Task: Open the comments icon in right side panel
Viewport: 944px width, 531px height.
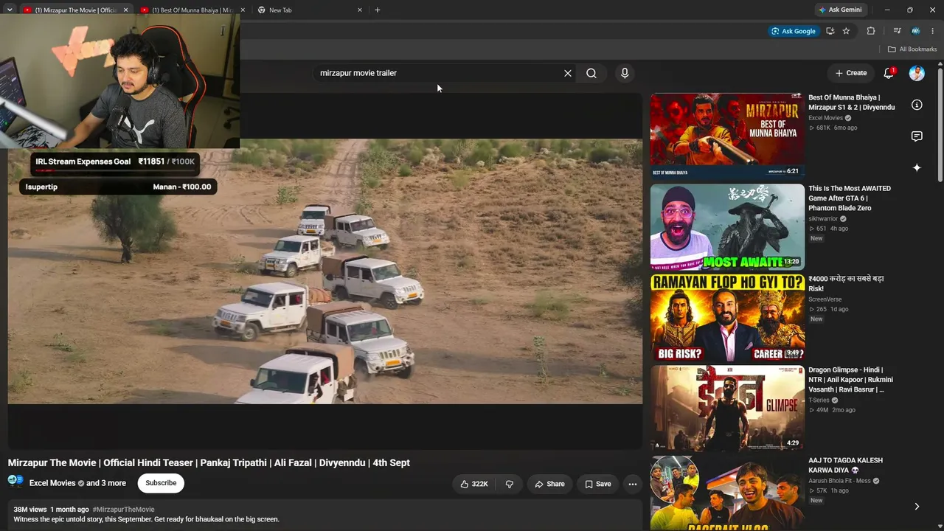Action: point(917,136)
